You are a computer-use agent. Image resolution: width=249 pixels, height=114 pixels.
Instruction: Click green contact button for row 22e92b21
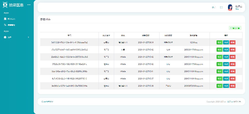[219, 57]
